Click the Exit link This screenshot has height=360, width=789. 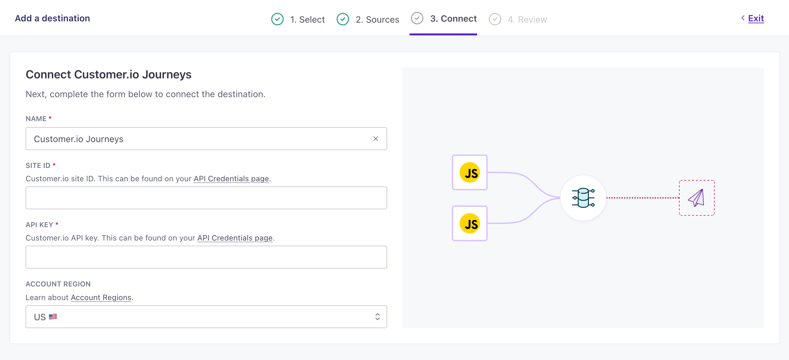756,18
